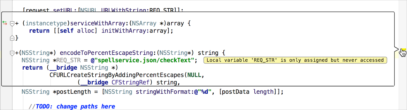Click the CFURLCreateStringByAddingPercentEscapes function call
This screenshot has width=407, height=110.
tap(117, 75)
